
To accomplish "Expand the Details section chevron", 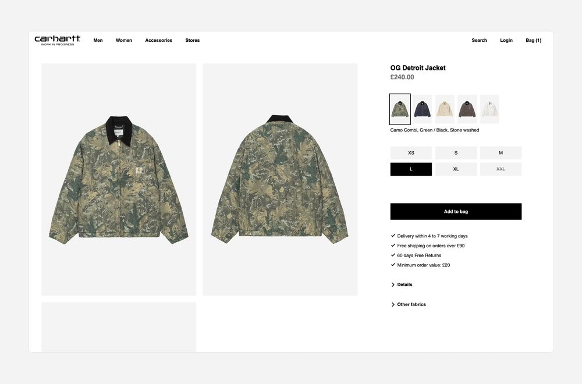I will [393, 285].
